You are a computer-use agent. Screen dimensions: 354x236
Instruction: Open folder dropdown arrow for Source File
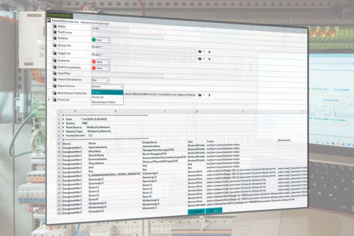204,52
